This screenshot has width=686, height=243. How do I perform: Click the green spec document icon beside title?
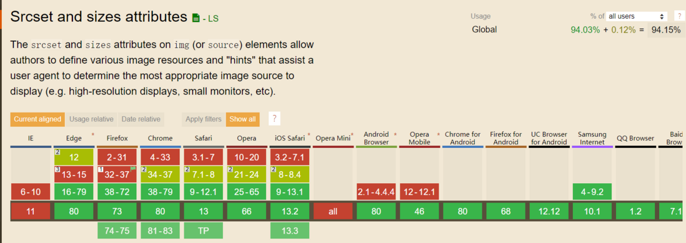(196, 18)
